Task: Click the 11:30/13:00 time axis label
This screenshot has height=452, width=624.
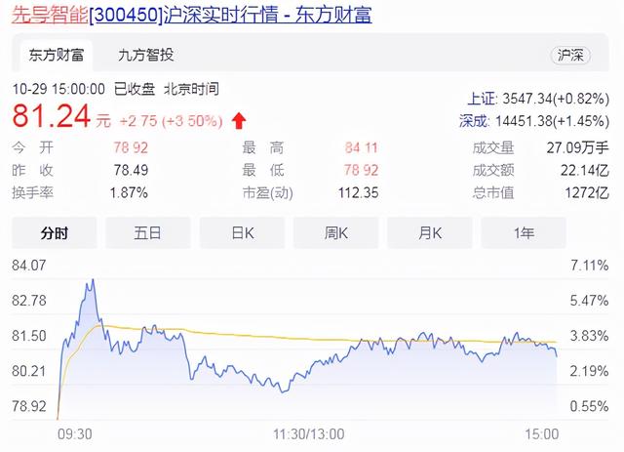Action: tap(309, 434)
